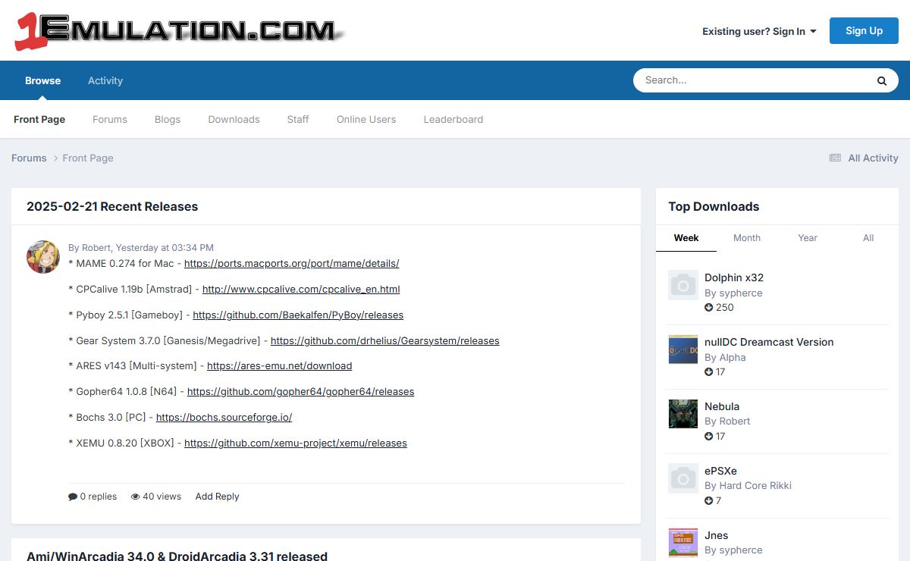Screen dimensions: 910x561
Task: Open the Activity menu in navigation bar
Action: [x=105, y=80]
